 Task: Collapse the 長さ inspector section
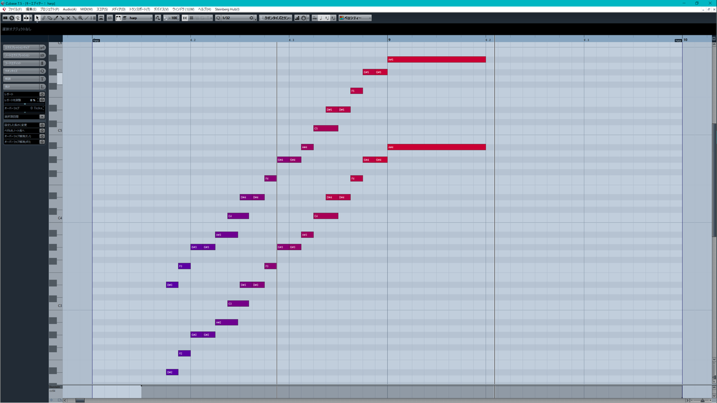click(x=24, y=87)
